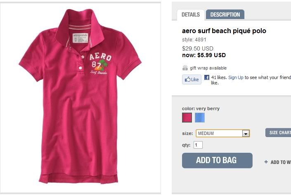Click the 41 likes text
This screenshot has height=195, width=291.
pos(219,77)
